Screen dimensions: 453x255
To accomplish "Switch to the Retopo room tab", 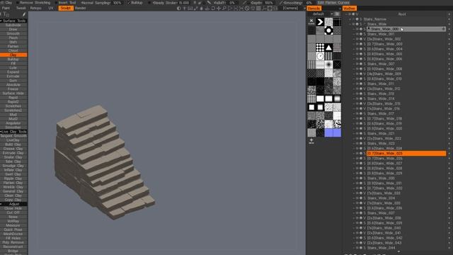I will point(36,8).
